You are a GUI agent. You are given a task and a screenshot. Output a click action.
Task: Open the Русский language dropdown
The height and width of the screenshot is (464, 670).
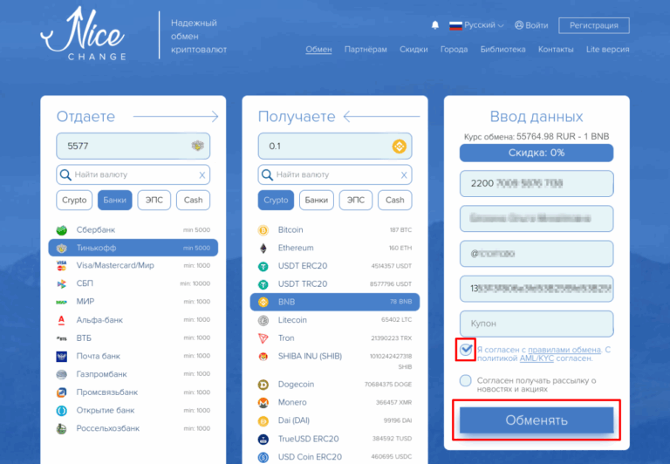[476, 25]
